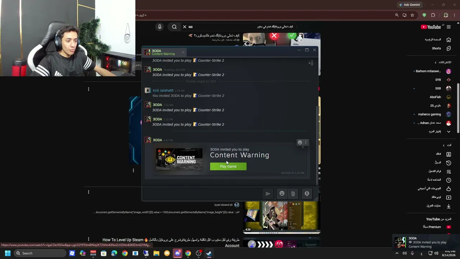Open Chrome zoom magnifier in address bar
The width and height of the screenshot is (460, 259).
tap(397, 15)
